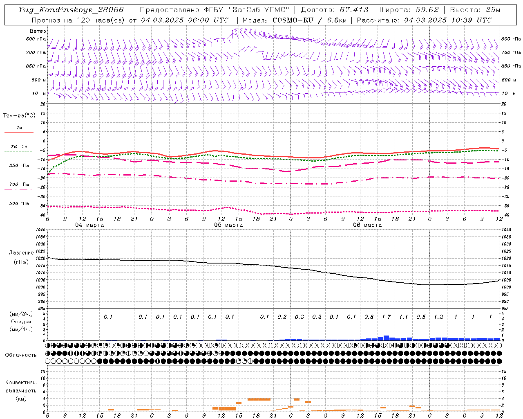Click the dotted "500 гПа" temperature legend line
Screen dimensions: 523x419
[x=18, y=208]
